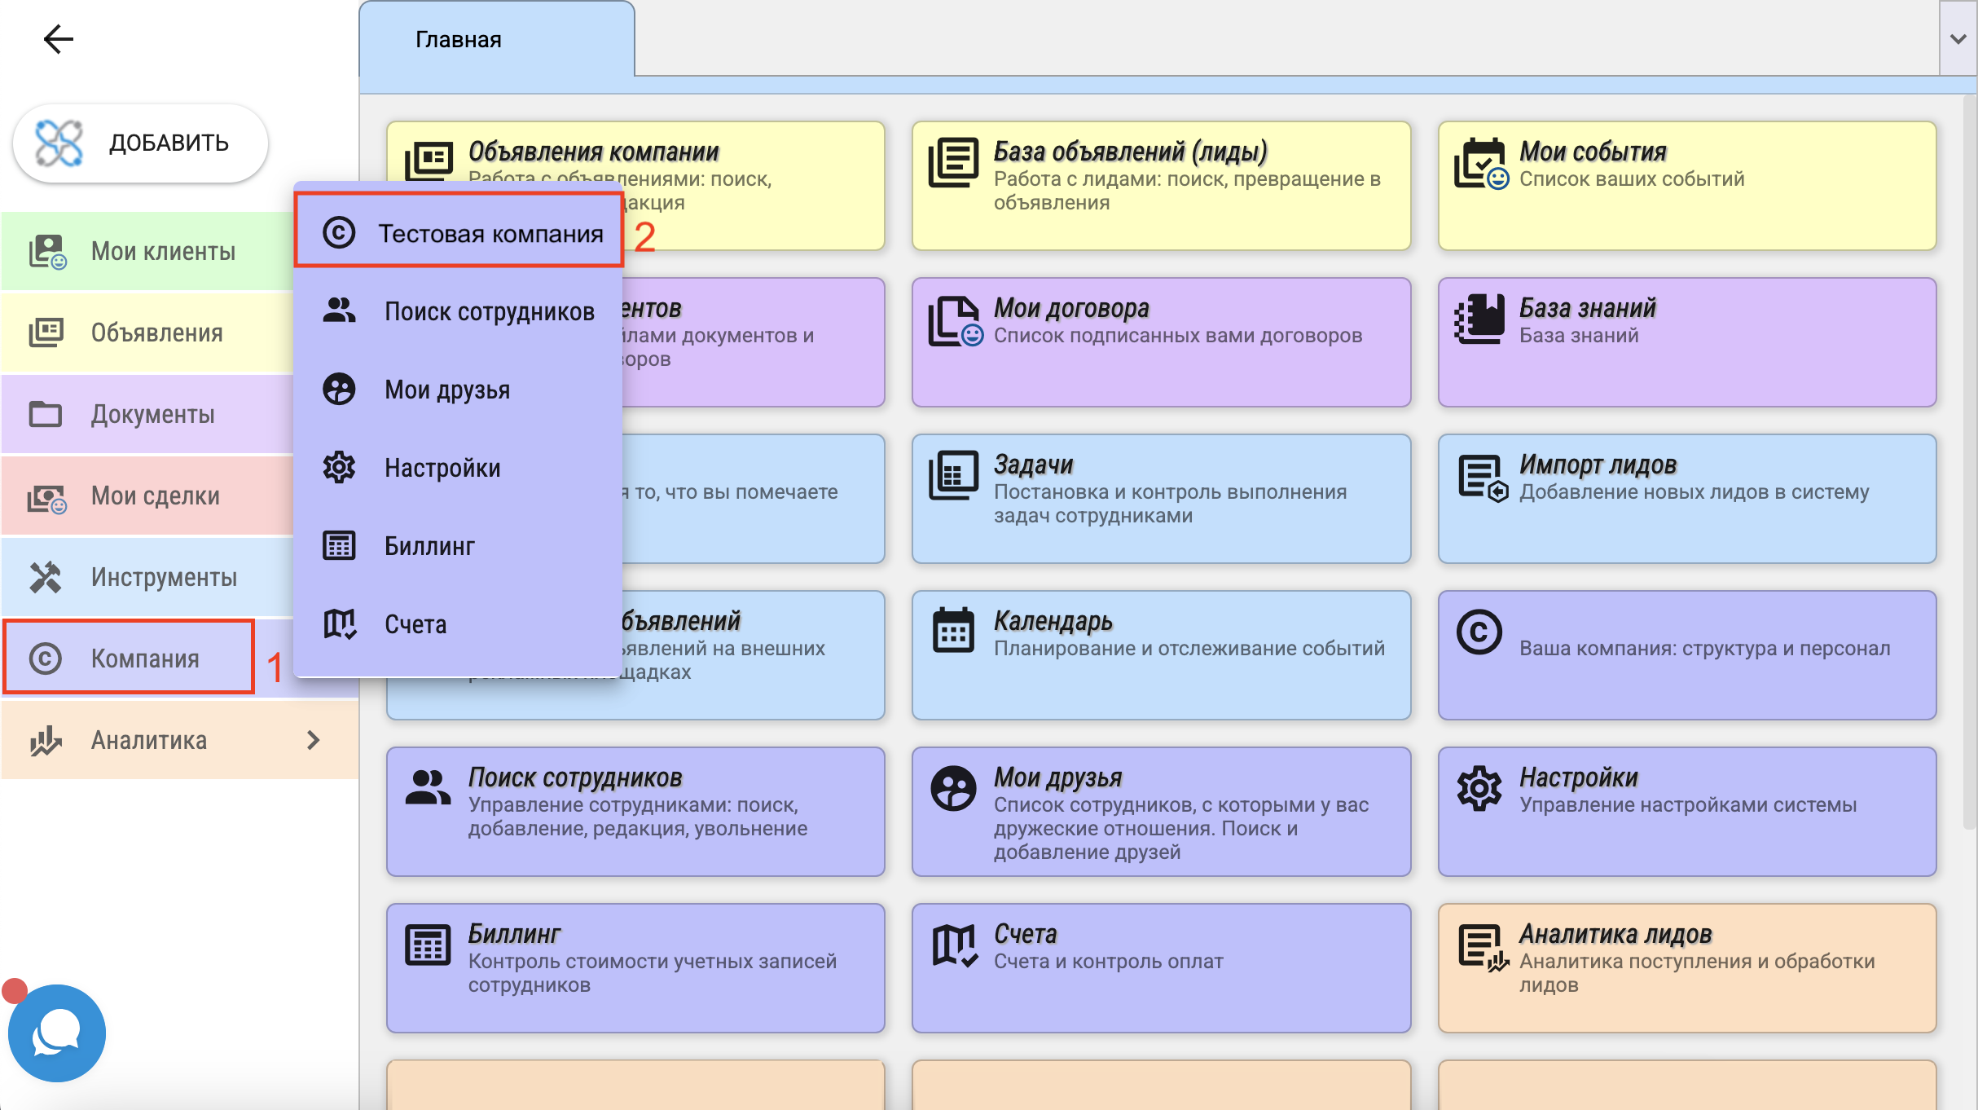Open the Настройки card
The image size is (1978, 1110).
[1687, 812]
